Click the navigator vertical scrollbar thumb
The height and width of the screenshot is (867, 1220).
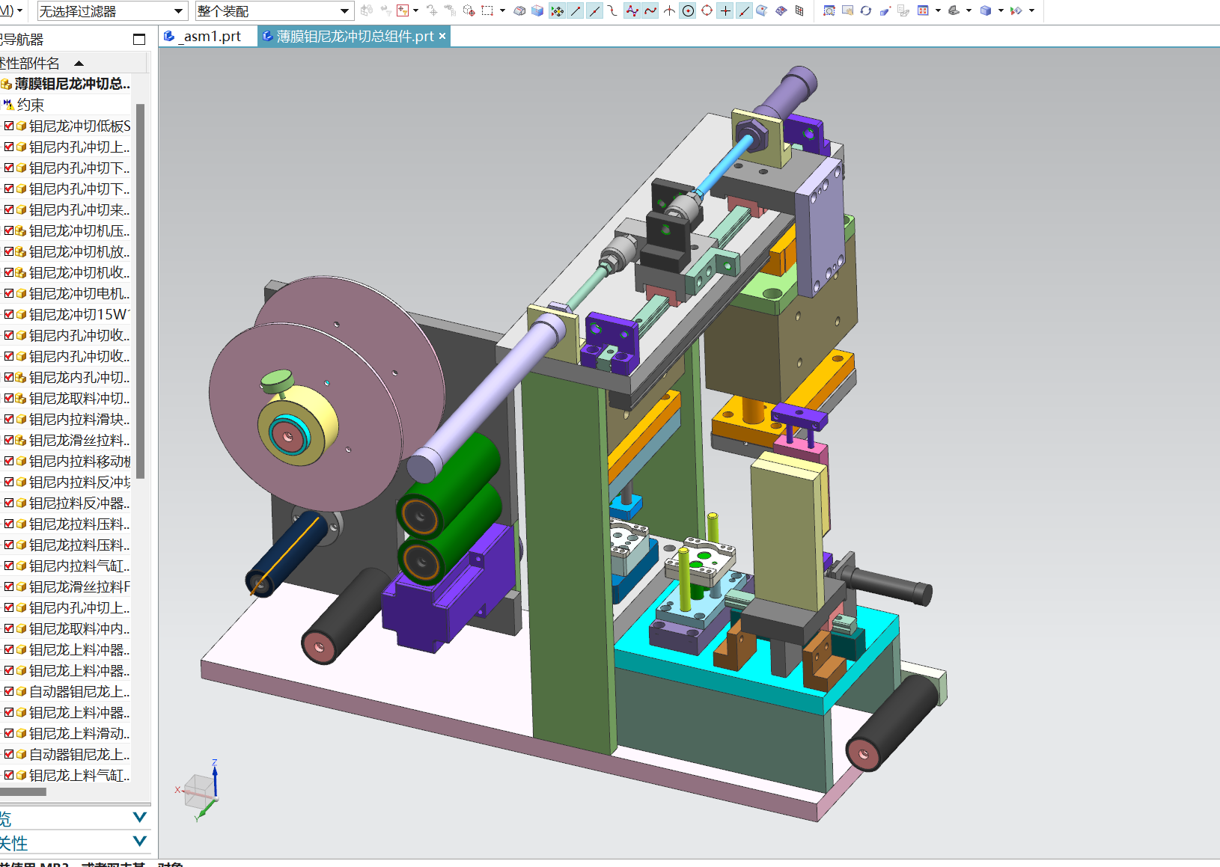[x=140, y=292]
